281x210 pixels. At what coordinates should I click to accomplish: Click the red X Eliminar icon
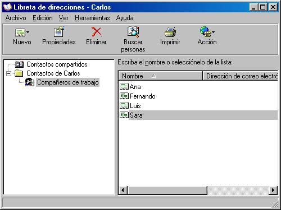96,32
